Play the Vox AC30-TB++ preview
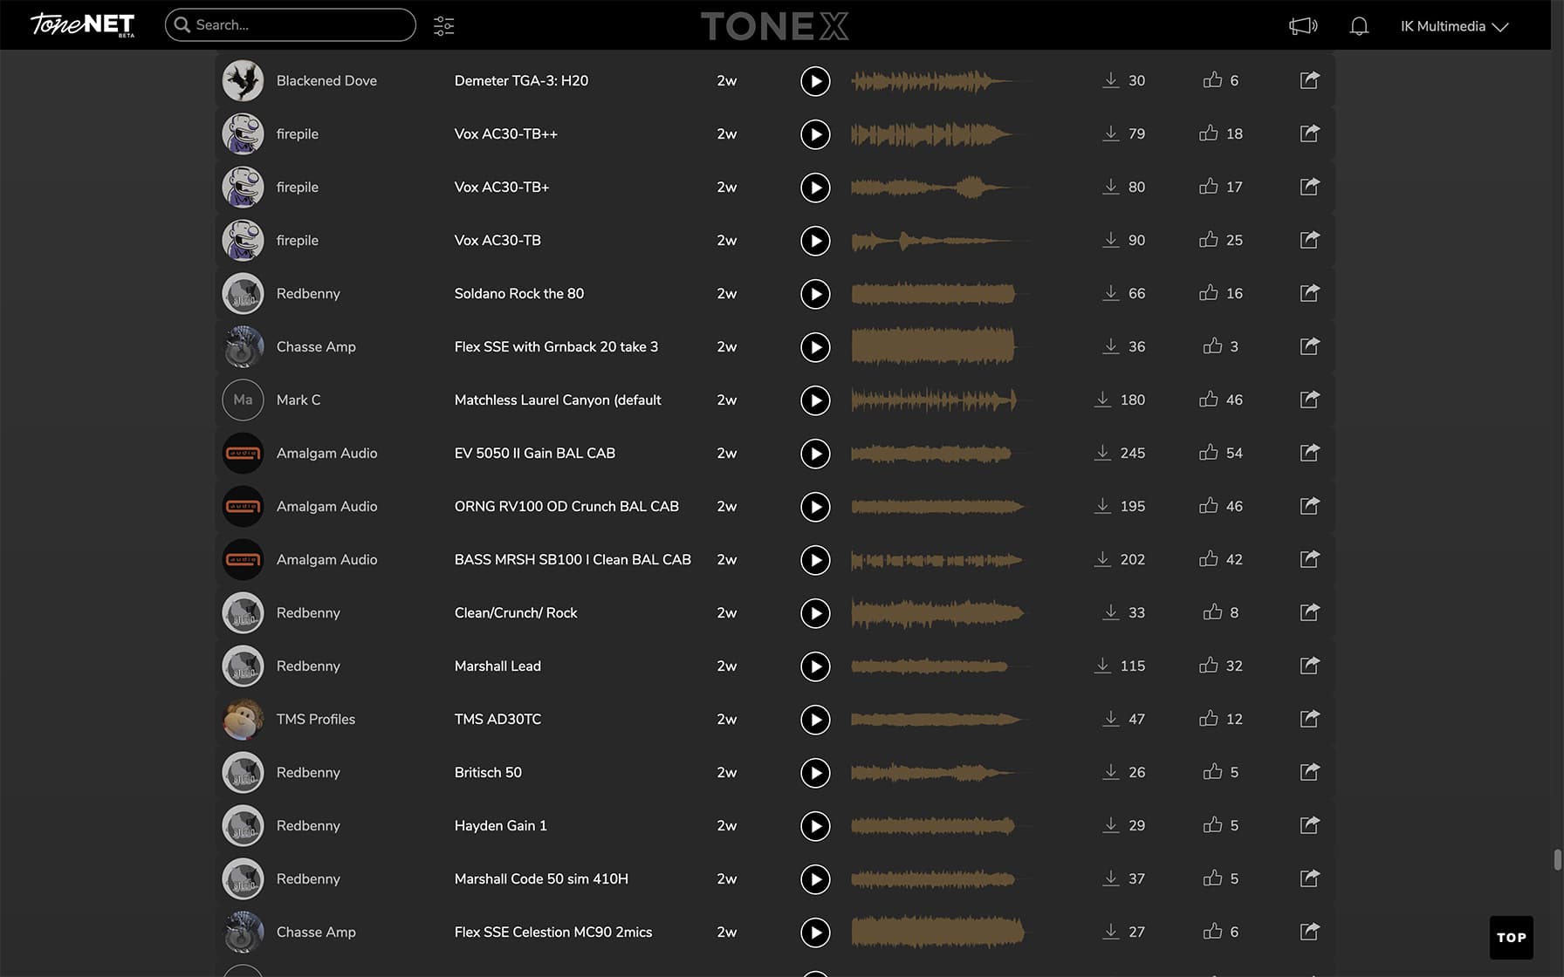This screenshot has height=977, width=1564. [815, 134]
